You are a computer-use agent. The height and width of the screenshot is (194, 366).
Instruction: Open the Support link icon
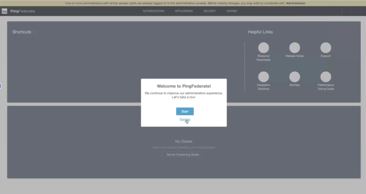click(326, 48)
